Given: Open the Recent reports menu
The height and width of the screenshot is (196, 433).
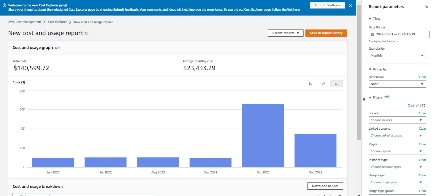Looking at the screenshot, I should [285, 33].
